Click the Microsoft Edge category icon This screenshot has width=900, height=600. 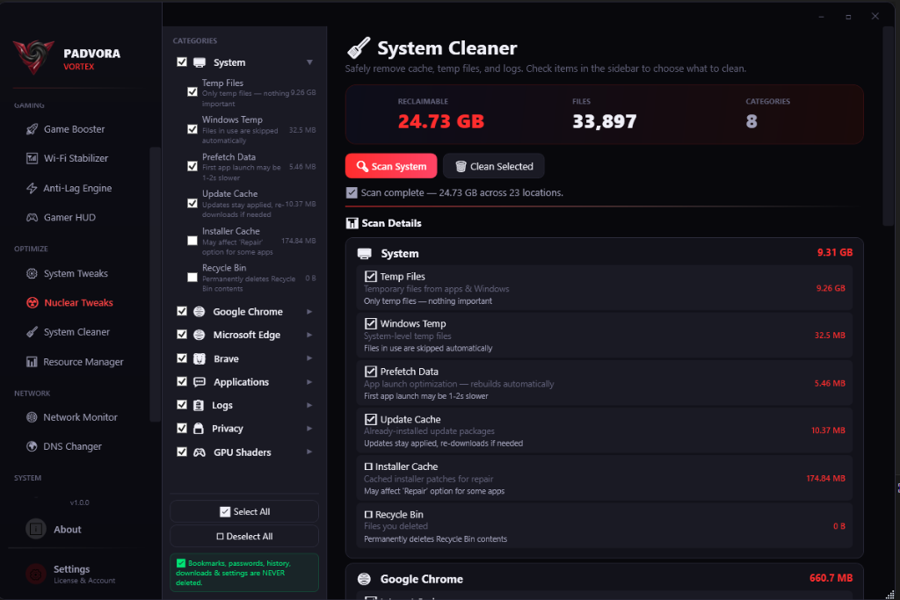coord(200,335)
